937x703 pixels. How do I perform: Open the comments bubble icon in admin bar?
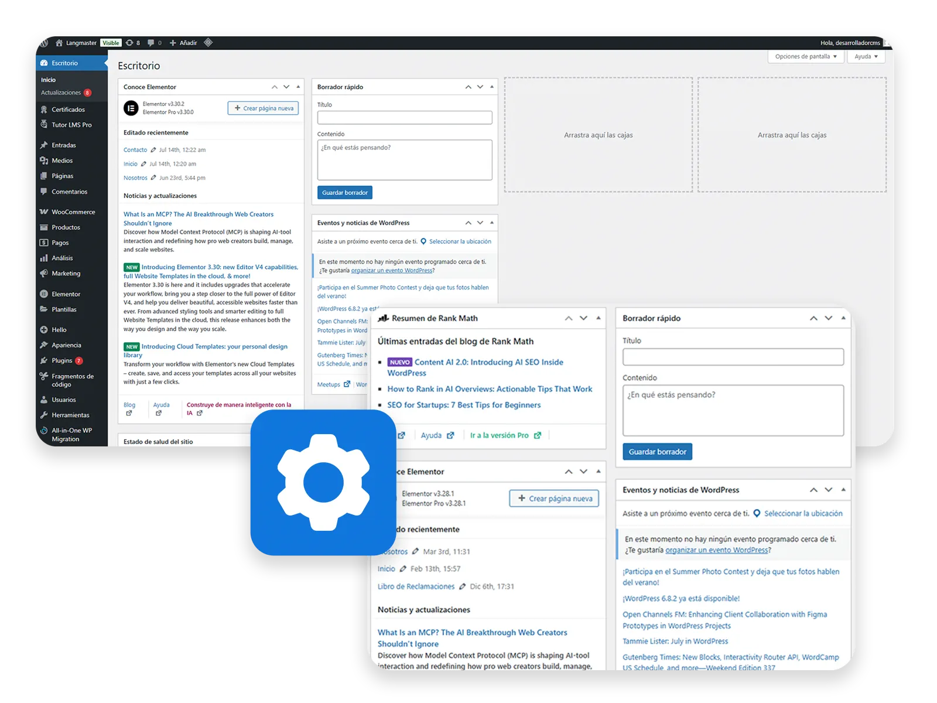pos(151,43)
